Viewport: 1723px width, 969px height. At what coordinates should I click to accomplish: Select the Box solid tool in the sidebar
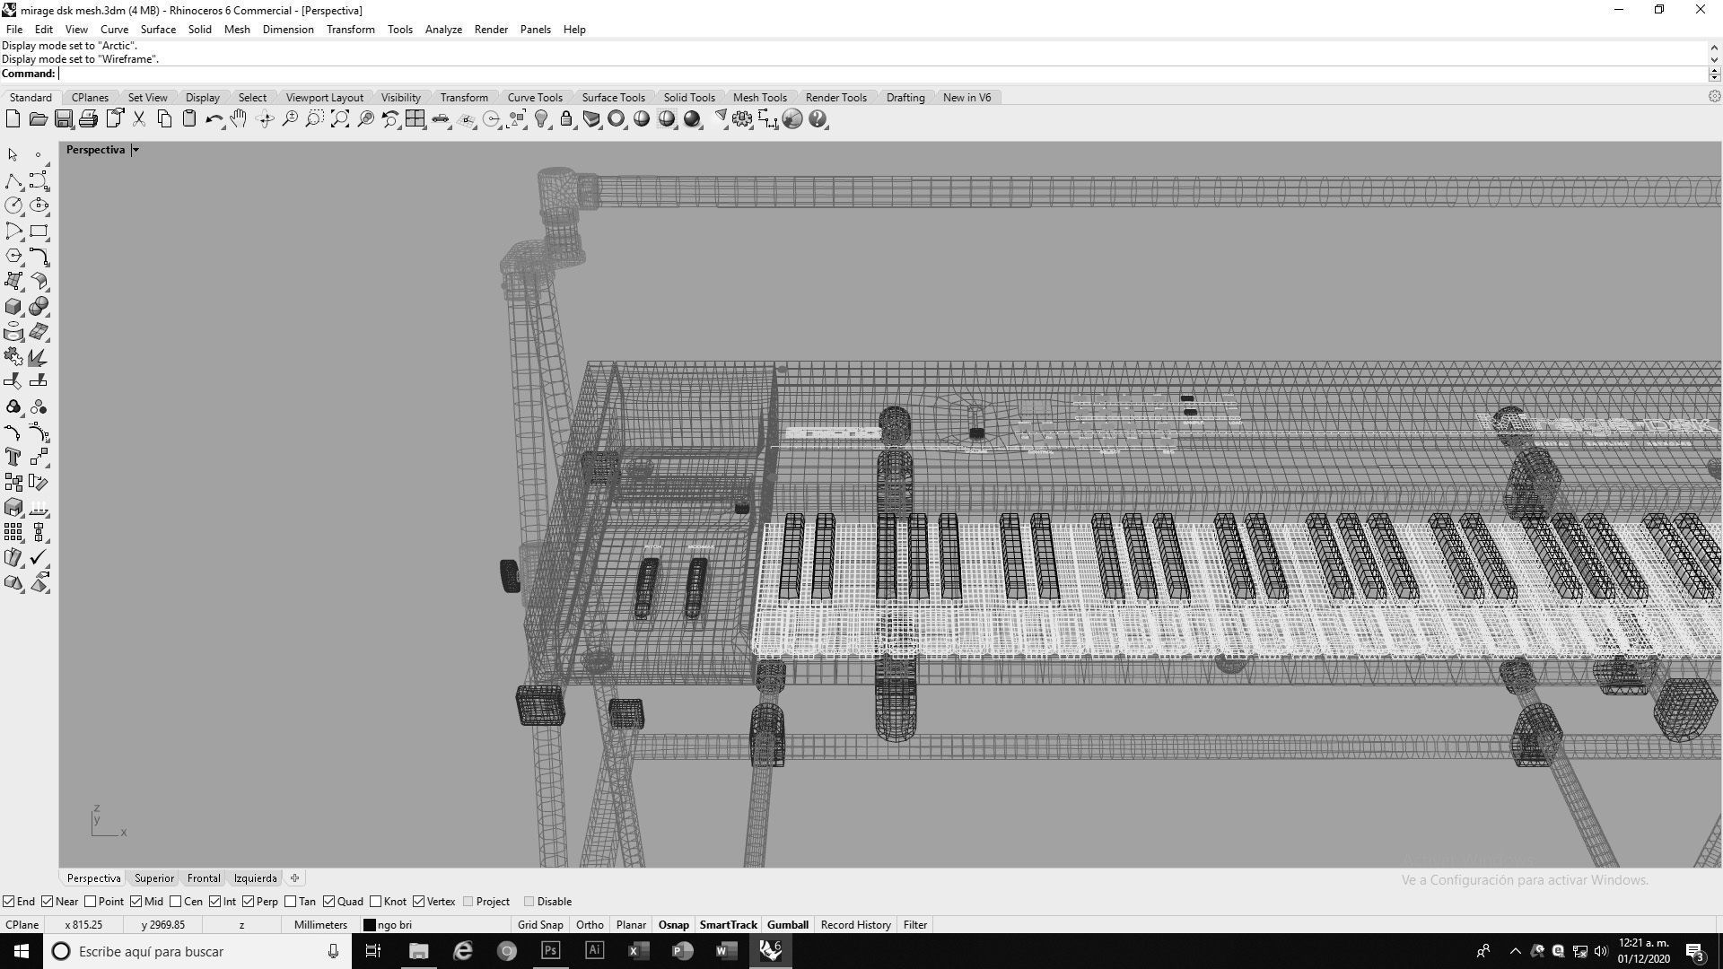[13, 306]
